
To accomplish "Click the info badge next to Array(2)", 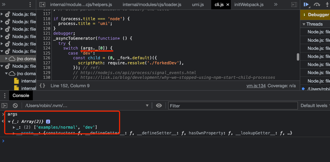I will tap(48, 121).
